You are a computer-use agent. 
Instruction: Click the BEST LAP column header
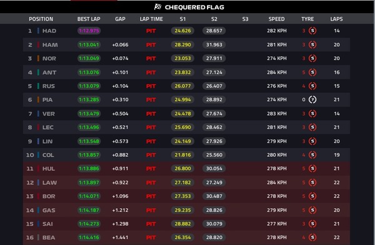89,19
